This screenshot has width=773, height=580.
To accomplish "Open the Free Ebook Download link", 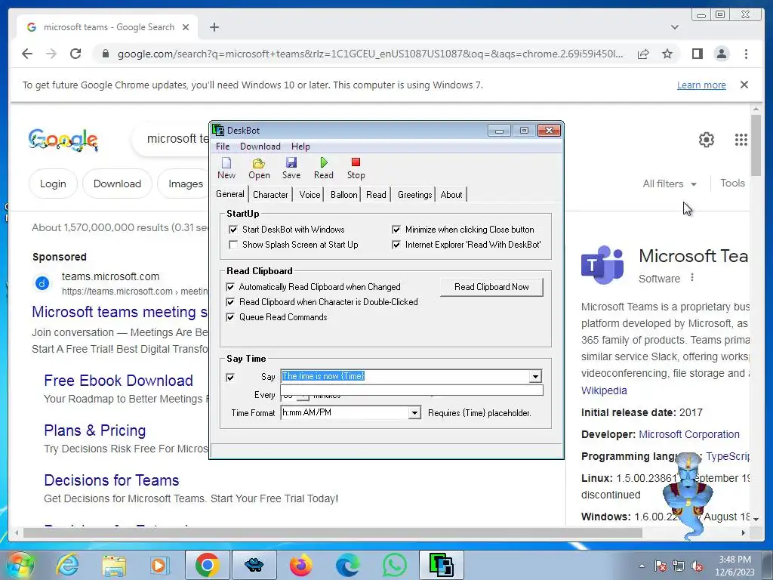I will 119,381.
